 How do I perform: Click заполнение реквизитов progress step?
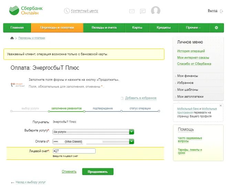click(66, 108)
